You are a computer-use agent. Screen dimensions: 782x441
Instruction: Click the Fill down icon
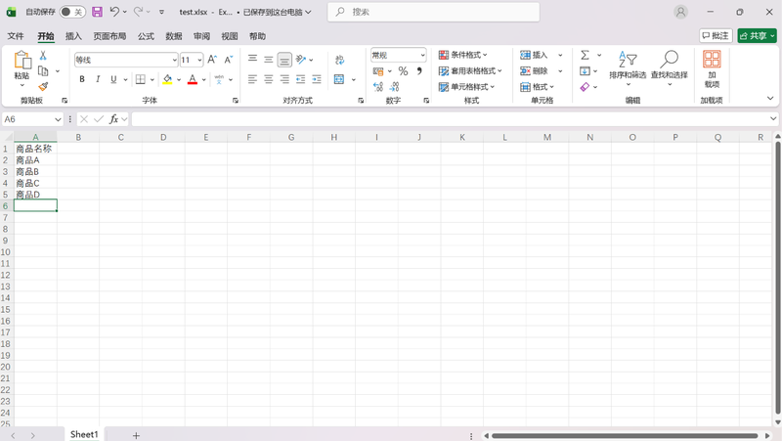tap(585, 70)
